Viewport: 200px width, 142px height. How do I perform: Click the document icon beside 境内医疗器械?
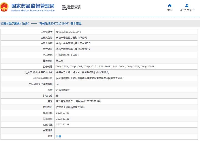click(x=2, y=23)
